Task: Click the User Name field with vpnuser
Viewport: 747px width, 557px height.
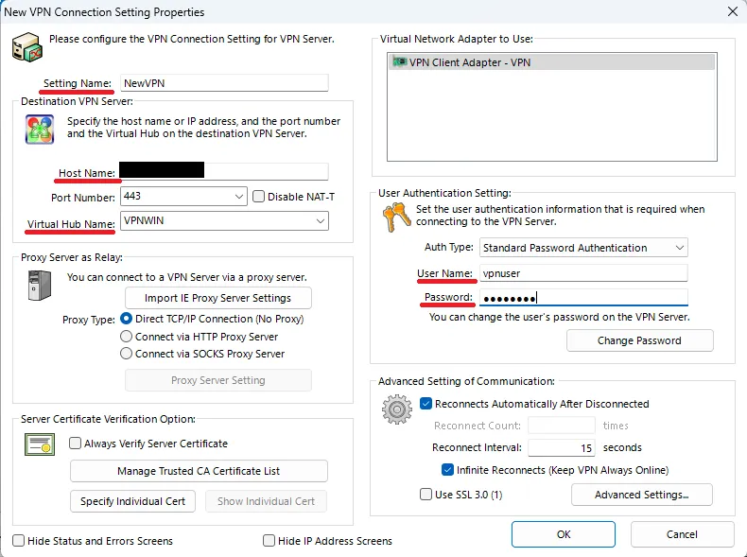Action: [x=583, y=273]
